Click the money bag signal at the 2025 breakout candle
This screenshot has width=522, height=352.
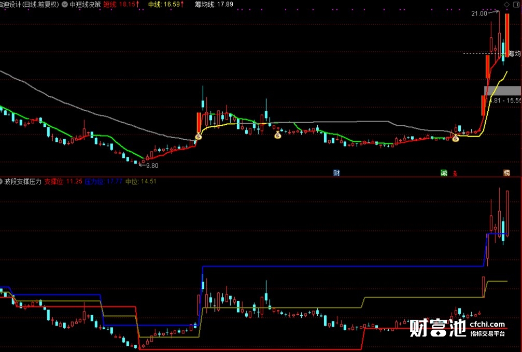point(199,136)
